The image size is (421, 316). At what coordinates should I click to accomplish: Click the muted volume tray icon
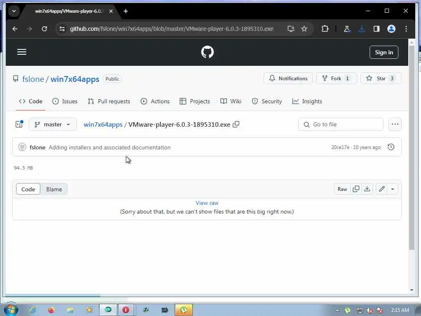pyautogui.click(x=370, y=310)
